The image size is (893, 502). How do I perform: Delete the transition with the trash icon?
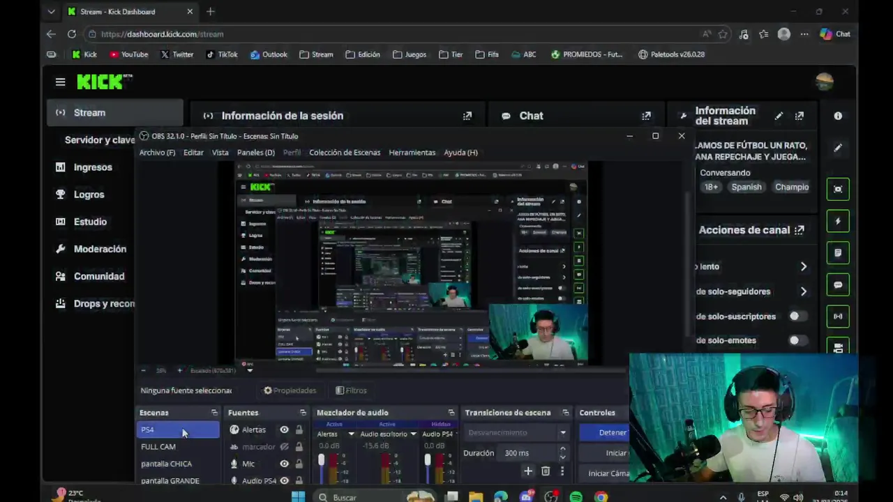[546, 471]
